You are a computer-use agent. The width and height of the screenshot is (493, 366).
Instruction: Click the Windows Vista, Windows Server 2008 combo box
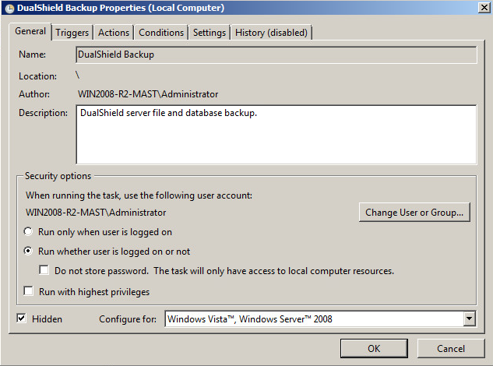pyautogui.click(x=313, y=319)
